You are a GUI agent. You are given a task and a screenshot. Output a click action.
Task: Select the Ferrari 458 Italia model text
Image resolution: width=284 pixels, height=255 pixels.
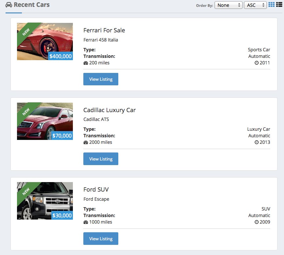101,40
